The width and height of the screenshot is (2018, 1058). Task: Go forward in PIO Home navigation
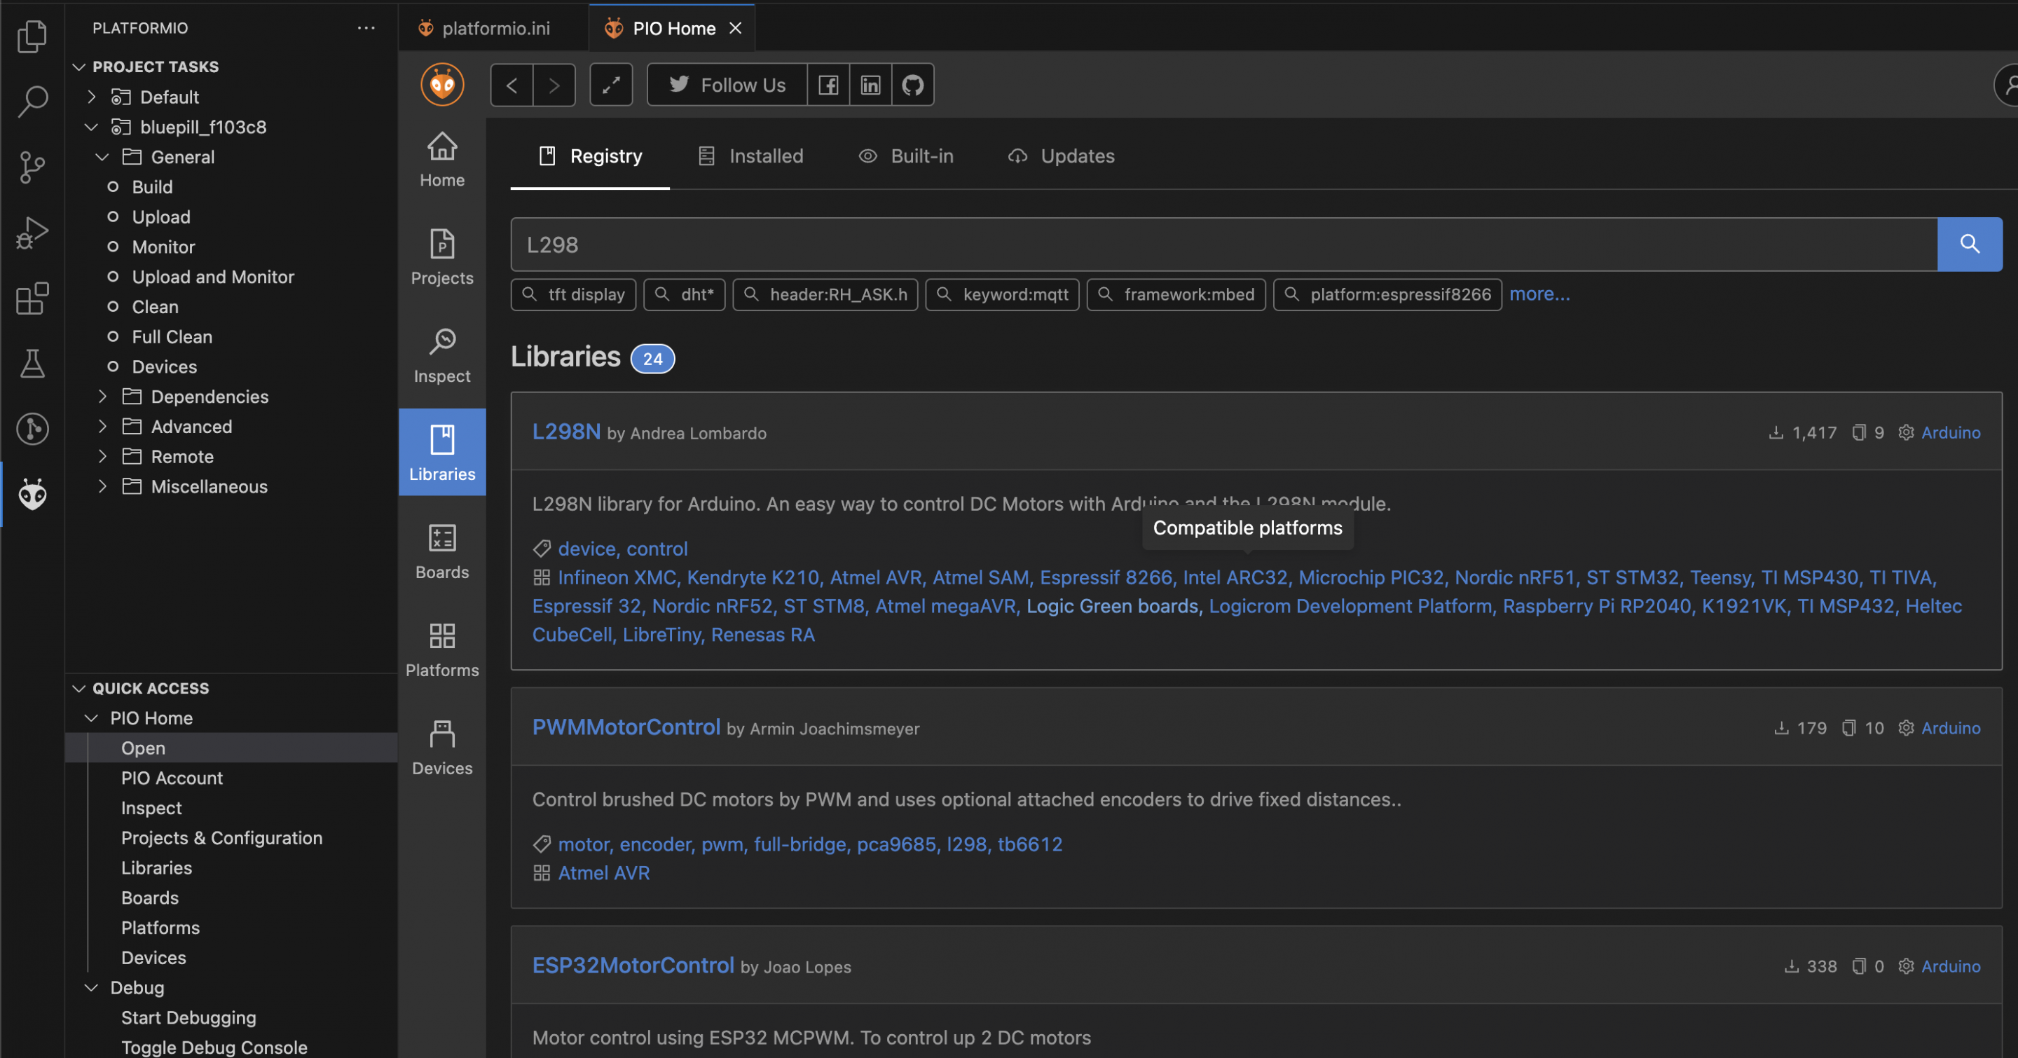tap(554, 85)
